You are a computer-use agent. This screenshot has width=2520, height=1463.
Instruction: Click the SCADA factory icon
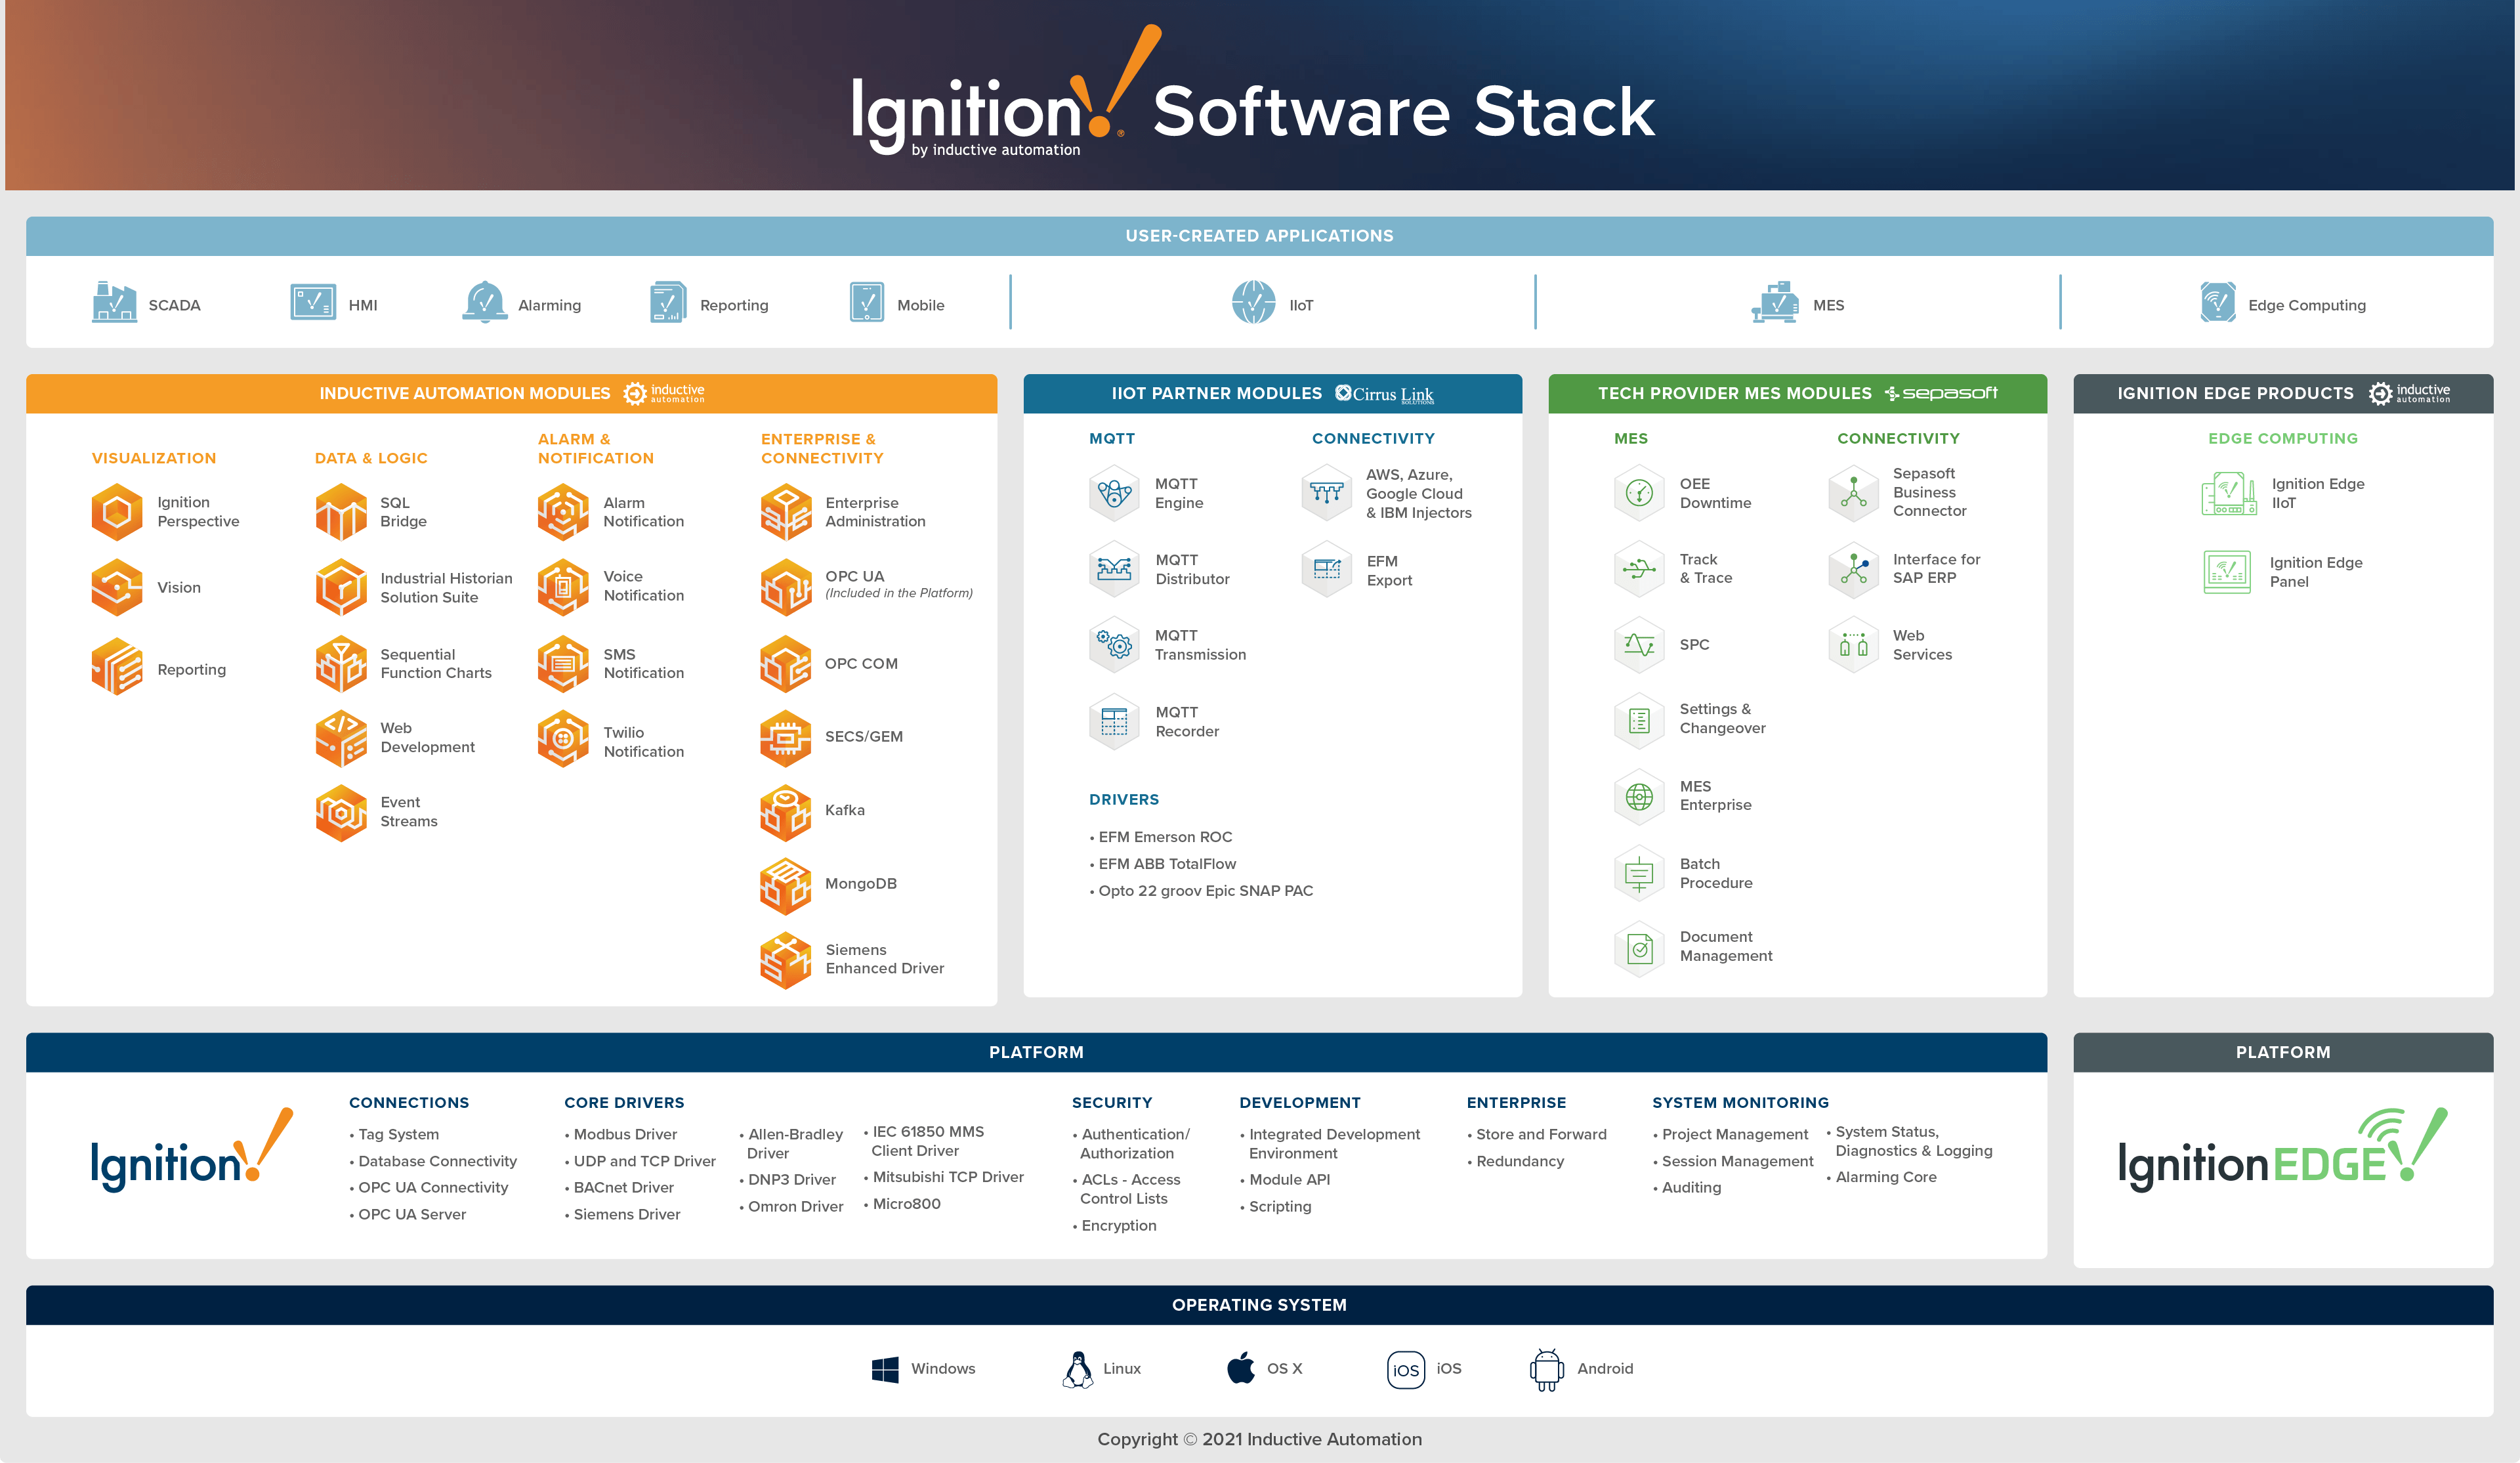coord(114,302)
